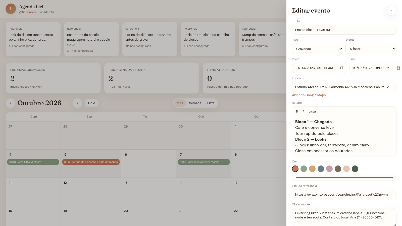The height and width of the screenshot is (226, 402).
Task: Click the Postagens da Semana stat card
Action: [x=152, y=78]
